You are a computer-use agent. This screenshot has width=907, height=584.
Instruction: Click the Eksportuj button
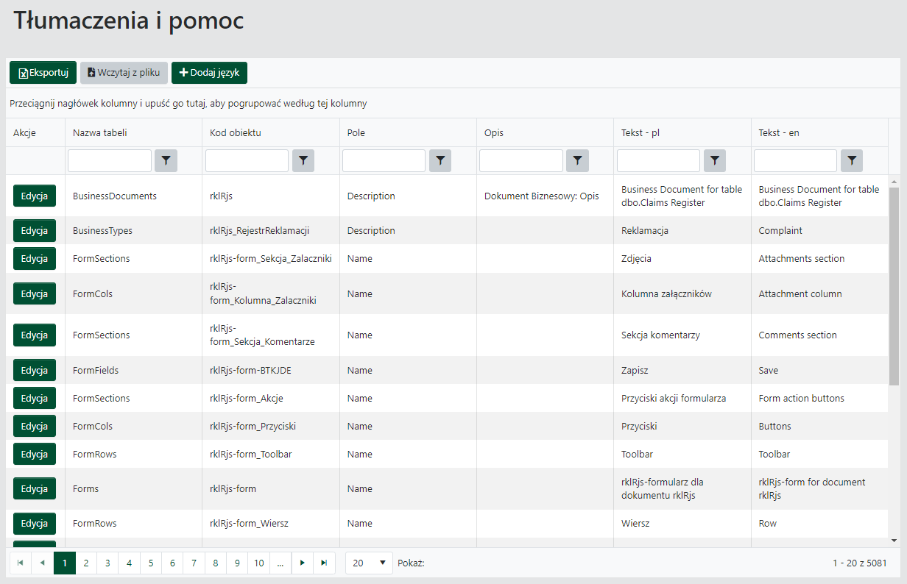pos(43,73)
